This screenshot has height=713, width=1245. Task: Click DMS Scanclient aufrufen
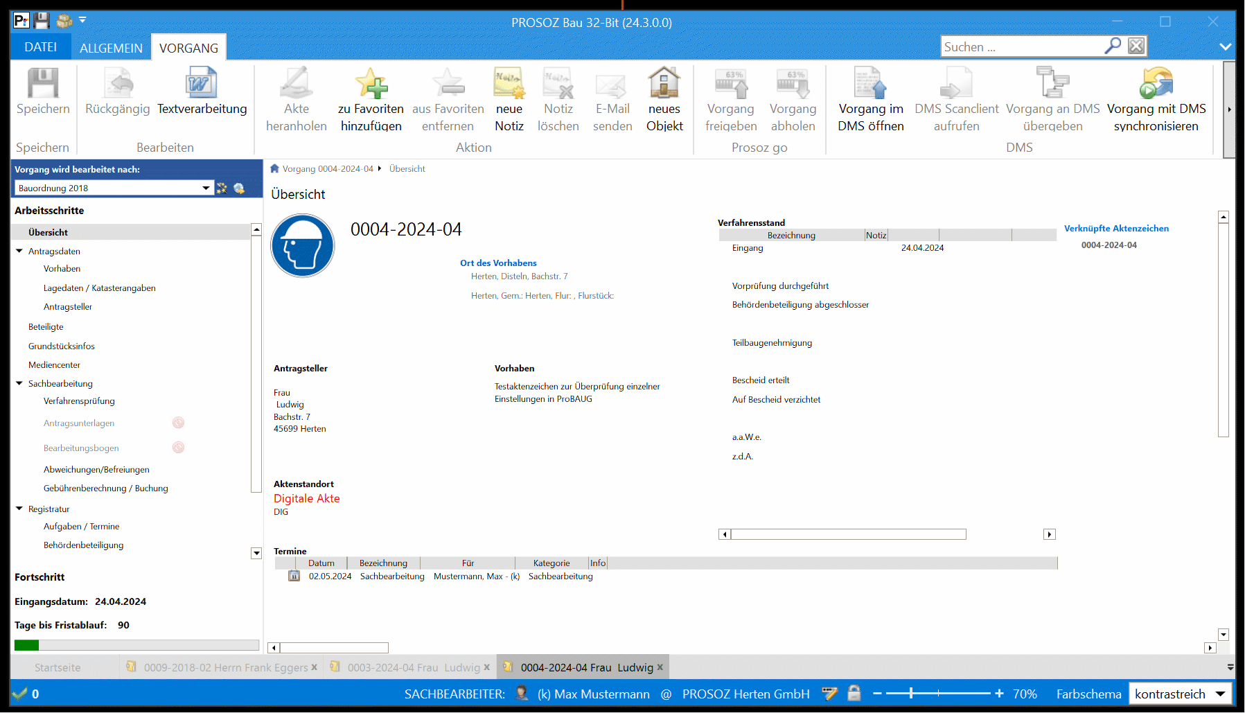[x=957, y=100]
